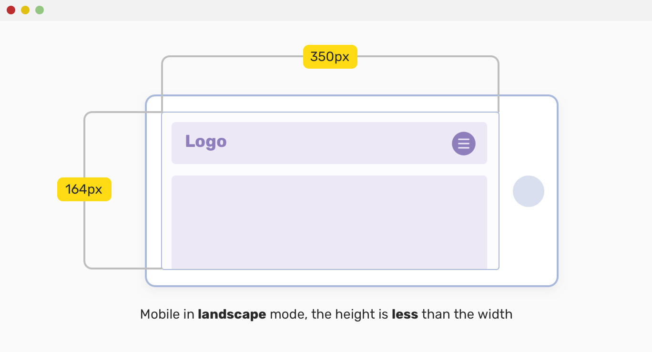This screenshot has height=352, width=652.
Task: Click the bold word "less" in caption
Action: tap(405, 314)
